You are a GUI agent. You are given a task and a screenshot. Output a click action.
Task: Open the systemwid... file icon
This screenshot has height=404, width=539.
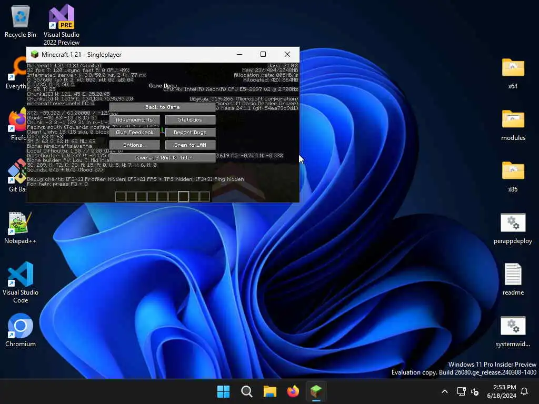(513, 331)
